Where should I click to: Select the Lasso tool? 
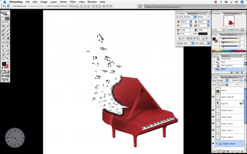pyautogui.click(x=3, y=23)
